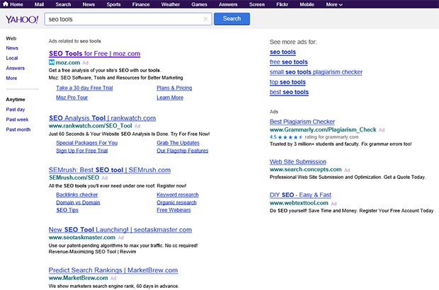439x290 pixels.
Task: Filter results to Past month
Action: (18, 129)
